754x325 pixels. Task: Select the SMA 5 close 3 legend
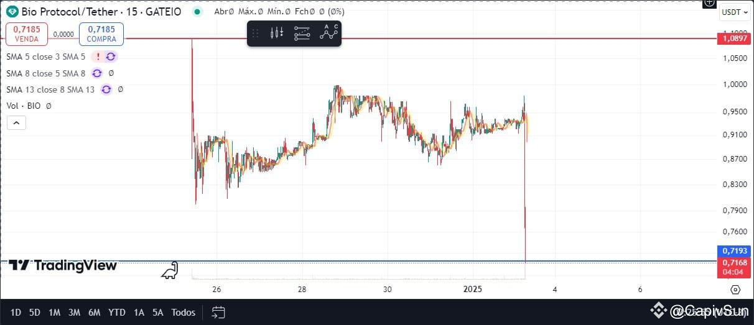pyautogui.click(x=45, y=57)
